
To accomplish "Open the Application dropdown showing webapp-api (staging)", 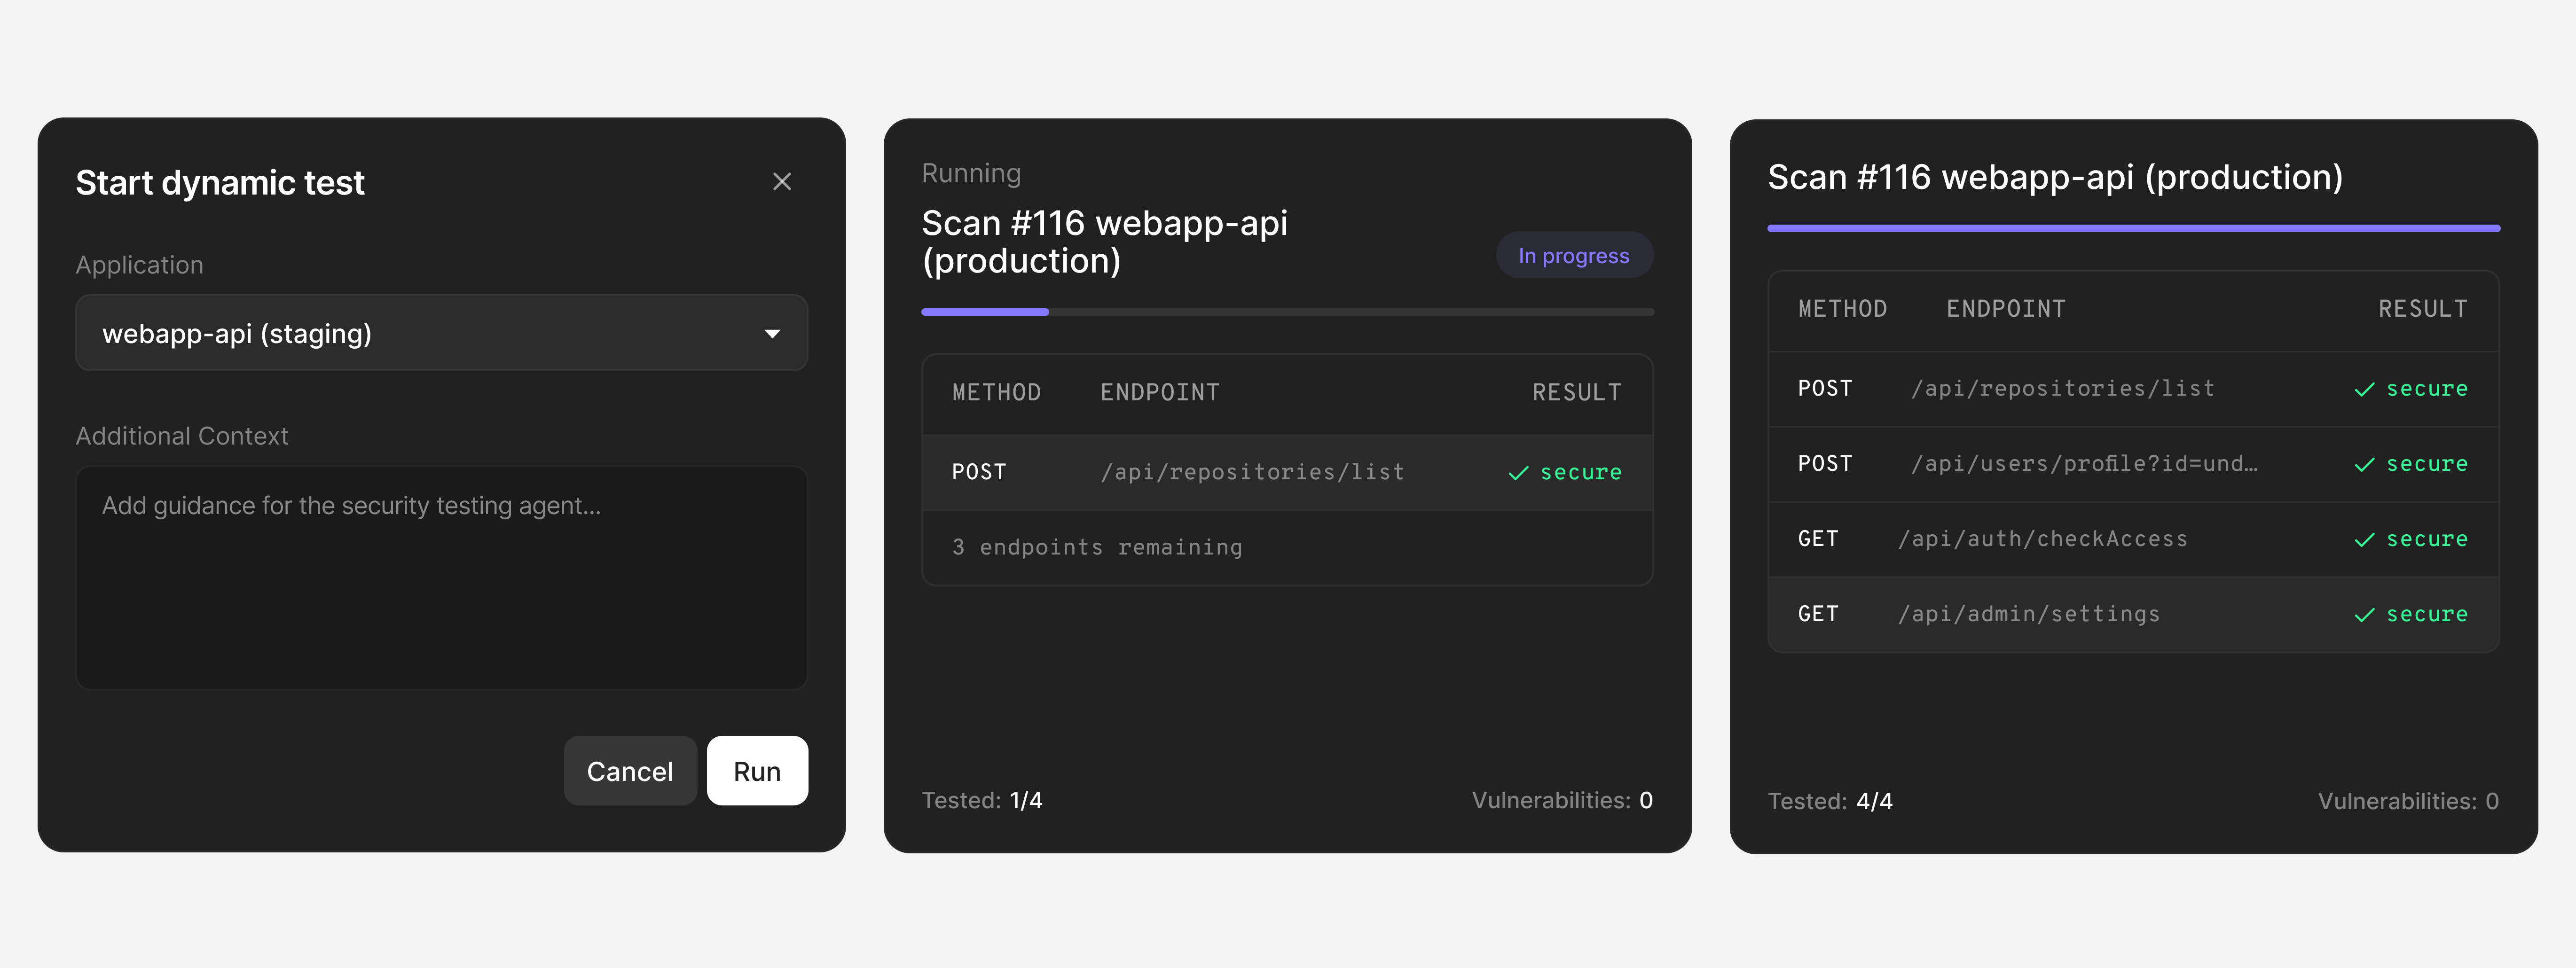I will [441, 333].
